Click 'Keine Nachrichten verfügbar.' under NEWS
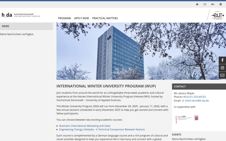 pos(17,34)
